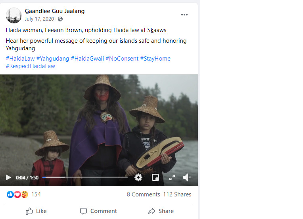View the 154 post reactions

[36, 194]
